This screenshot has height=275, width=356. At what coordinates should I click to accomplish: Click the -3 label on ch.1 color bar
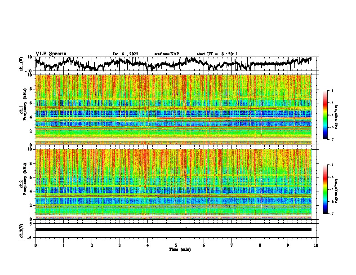point(332,91)
